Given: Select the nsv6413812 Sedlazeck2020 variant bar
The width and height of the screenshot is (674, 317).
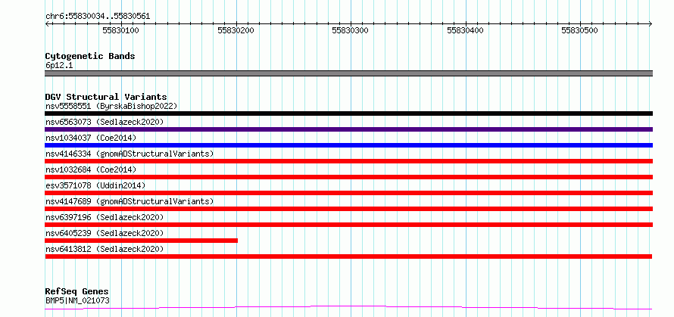Looking at the screenshot, I should (348, 256).
